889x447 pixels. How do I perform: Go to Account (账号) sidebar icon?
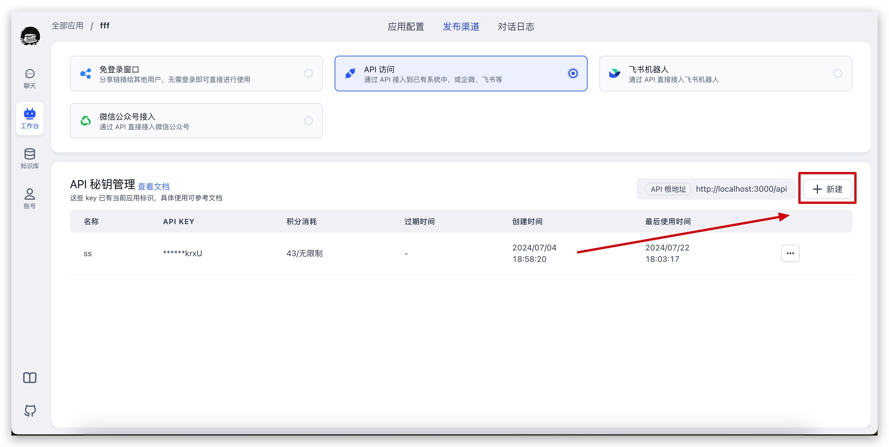pyautogui.click(x=30, y=199)
